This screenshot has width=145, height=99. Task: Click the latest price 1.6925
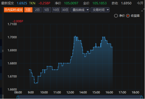click(x=22, y=3)
